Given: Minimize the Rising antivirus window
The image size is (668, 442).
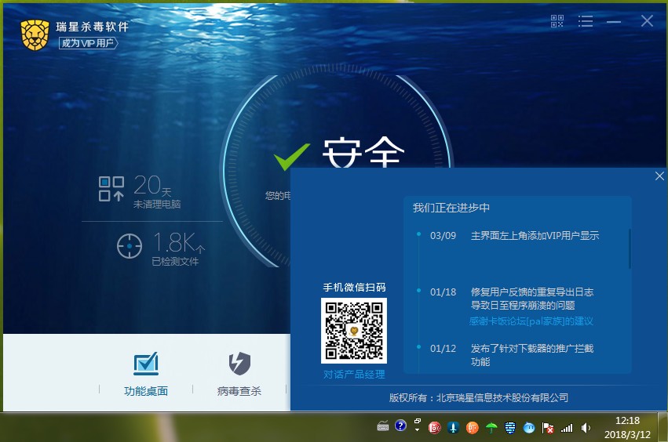Looking at the screenshot, I should 614,21.
